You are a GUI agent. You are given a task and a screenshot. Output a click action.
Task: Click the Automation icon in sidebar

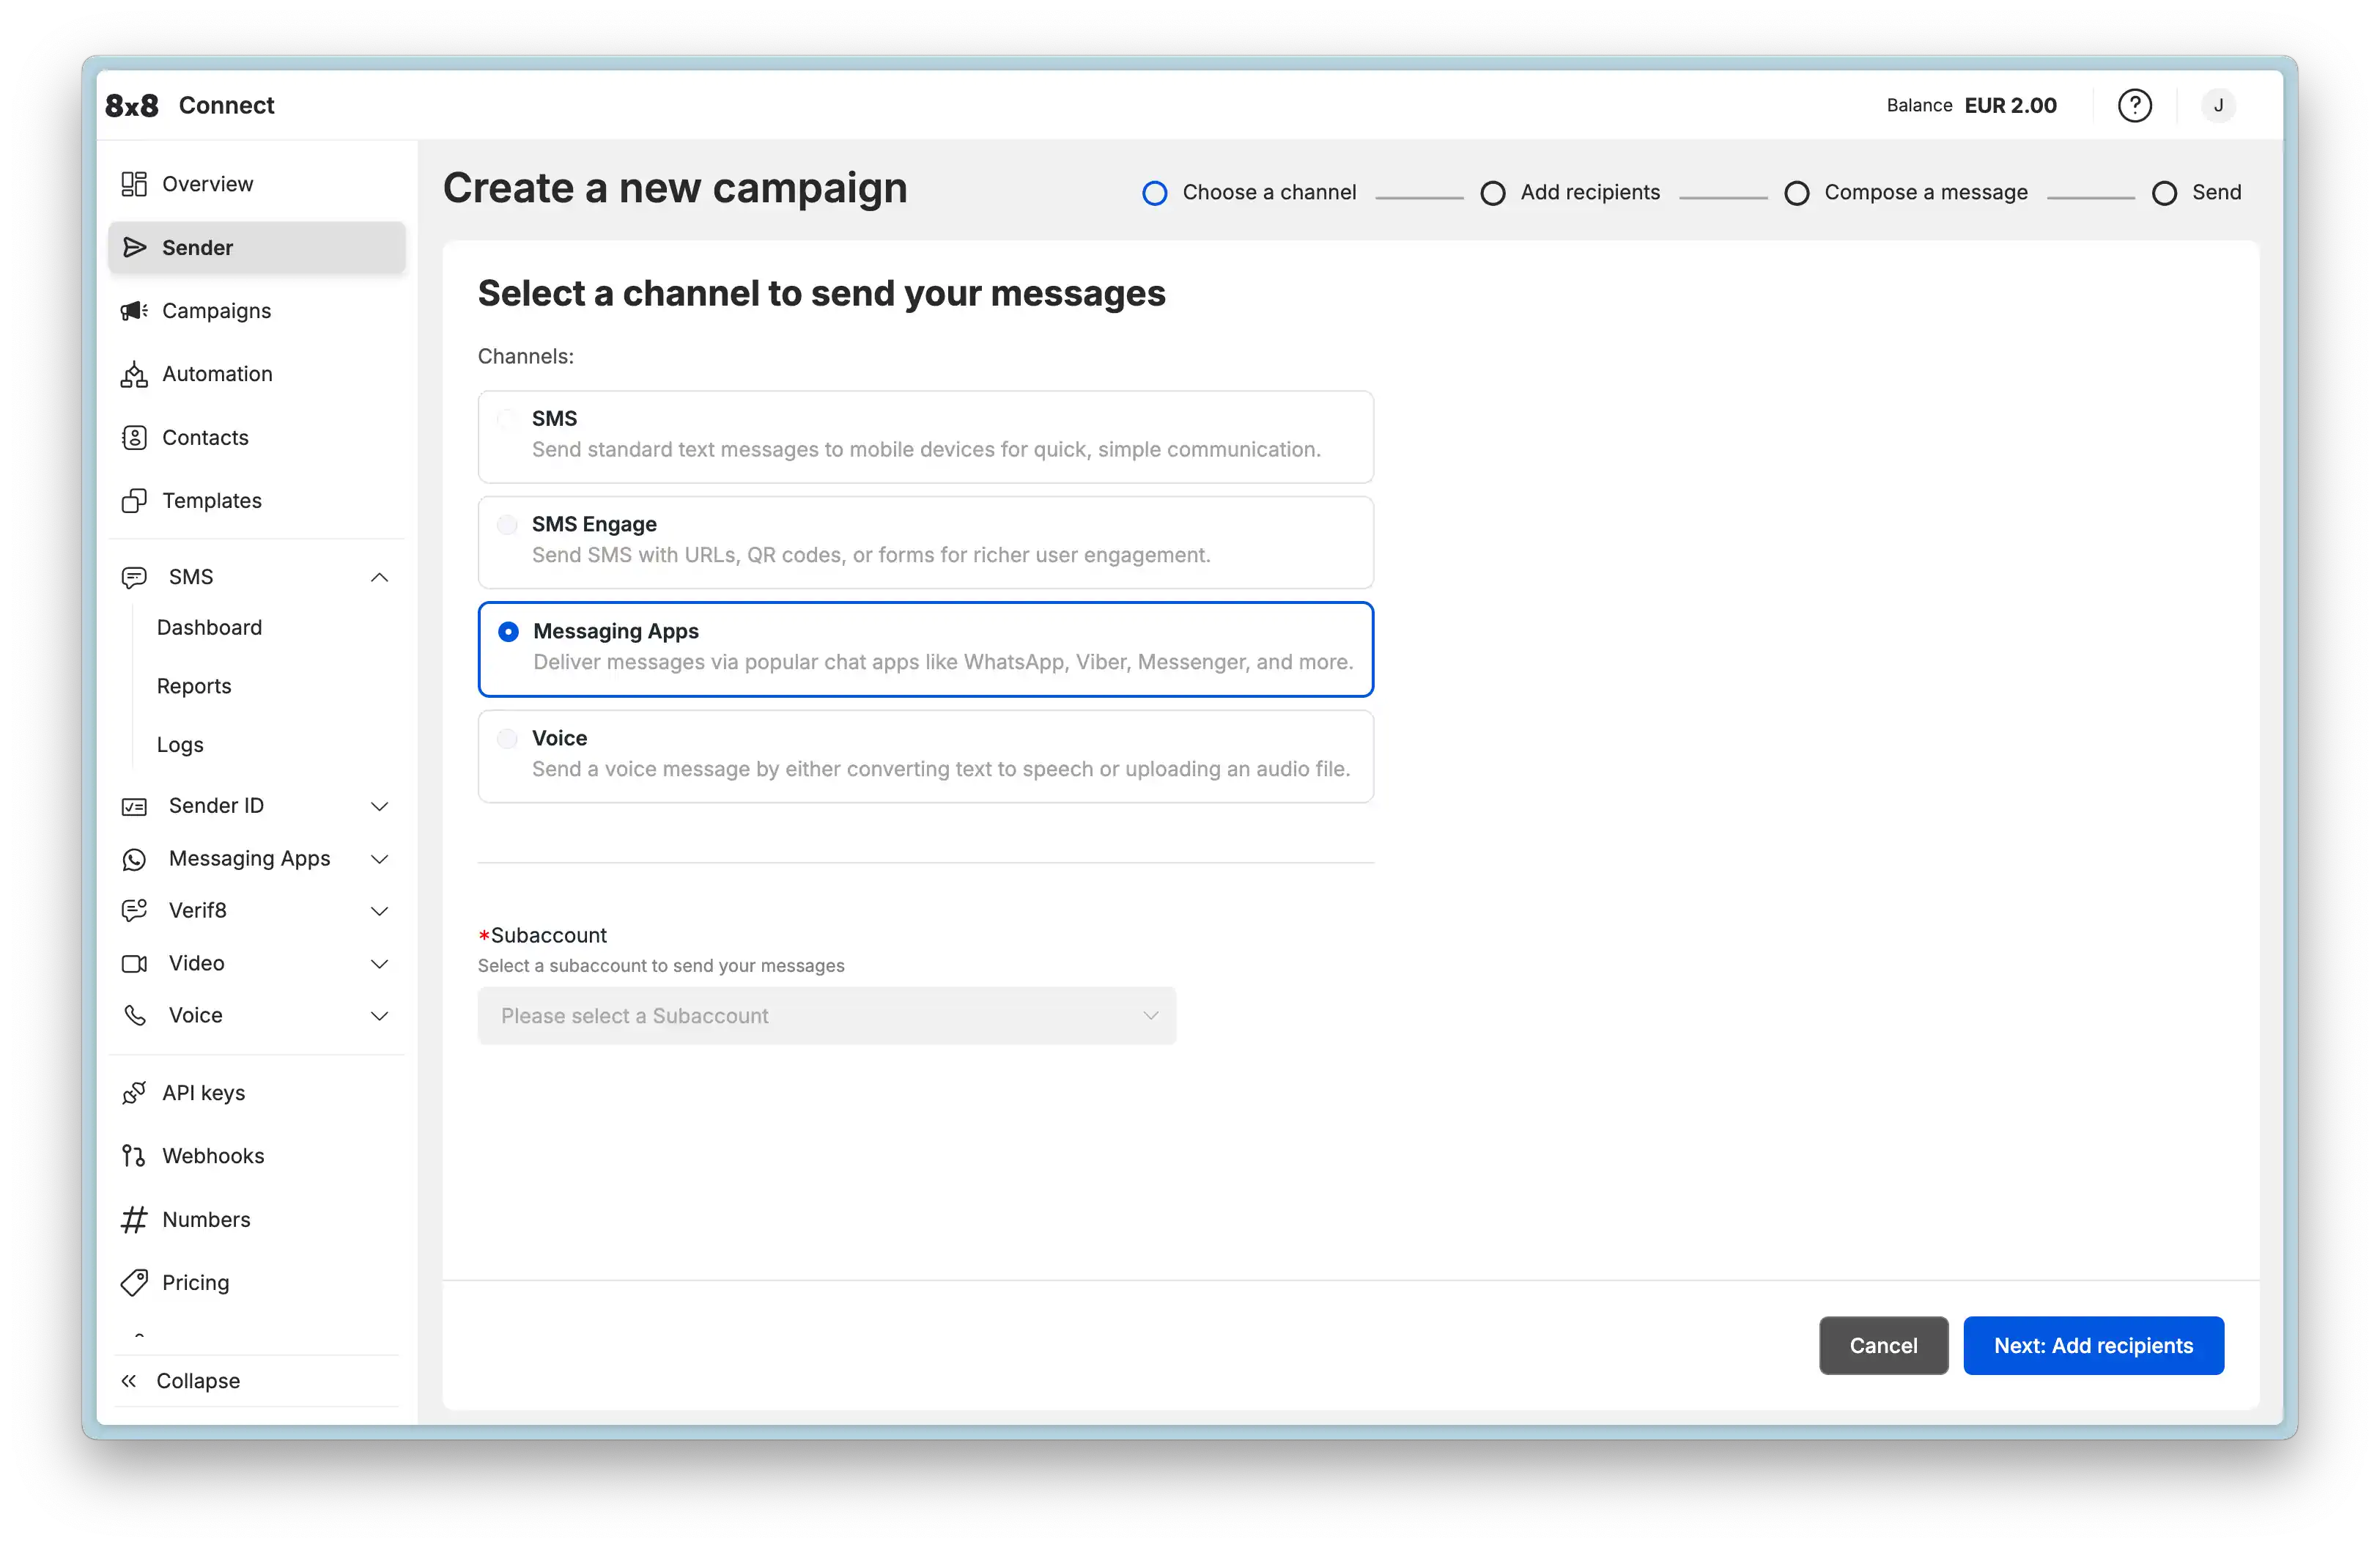(134, 374)
